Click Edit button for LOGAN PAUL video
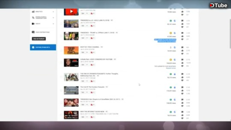 click(83, 65)
